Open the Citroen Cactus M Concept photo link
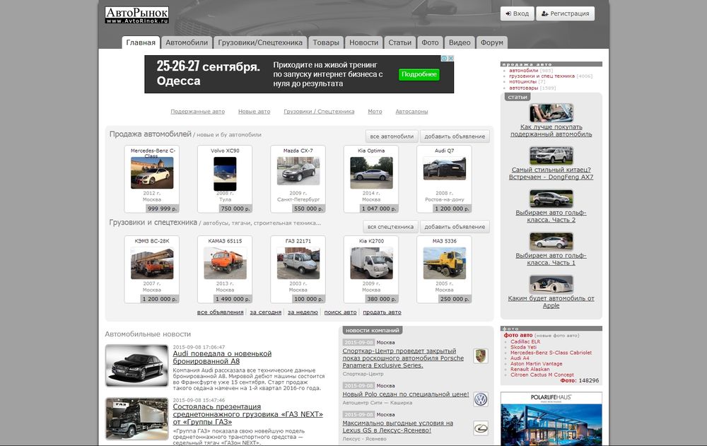This screenshot has width=707, height=446. coord(542,375)
